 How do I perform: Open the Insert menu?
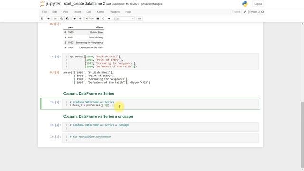[77, 12]
